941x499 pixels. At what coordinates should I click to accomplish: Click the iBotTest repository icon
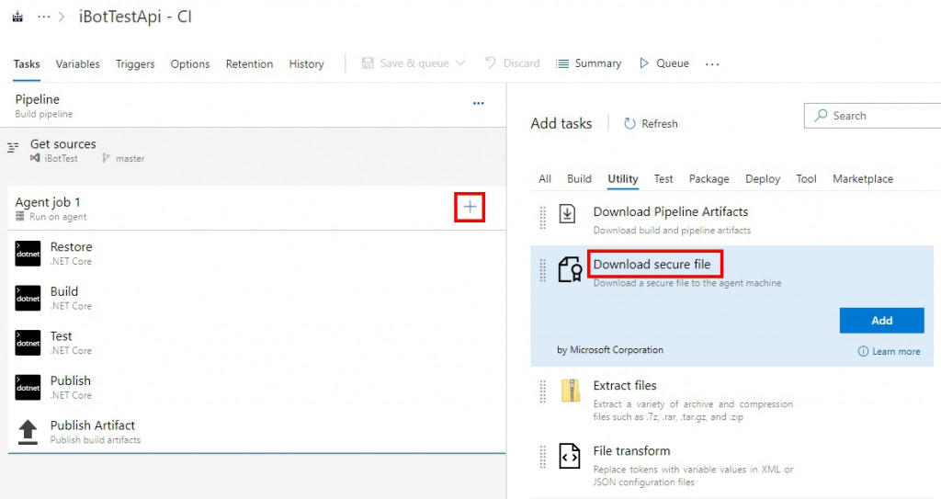tap(36, 158)
